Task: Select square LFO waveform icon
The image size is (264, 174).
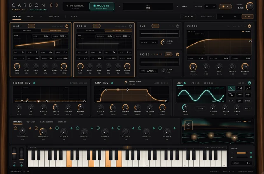Action: [231, 95]
